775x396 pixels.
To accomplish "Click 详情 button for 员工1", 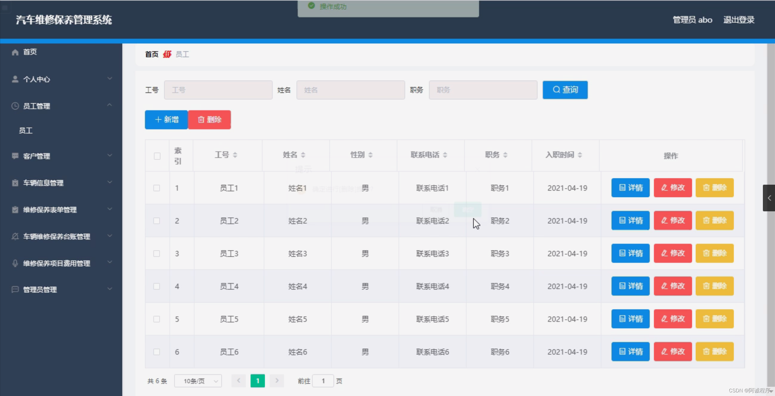I will pyautogui.click(x=630, y=188).
